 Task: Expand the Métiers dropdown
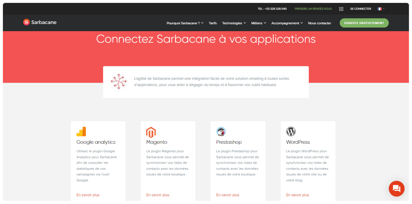pos(259,23)
